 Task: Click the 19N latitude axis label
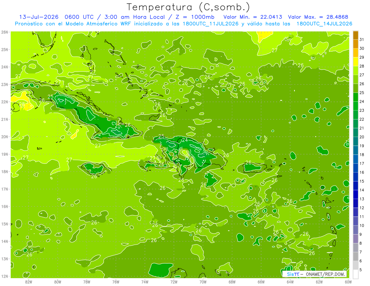click(x=4, y=154)
